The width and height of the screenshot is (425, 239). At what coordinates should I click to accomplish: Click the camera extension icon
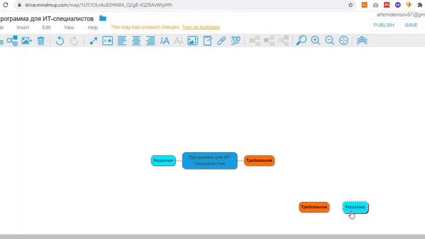375,5
